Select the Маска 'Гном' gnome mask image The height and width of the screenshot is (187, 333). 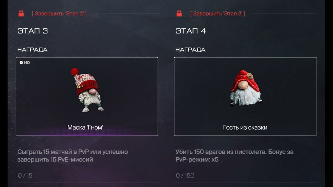(87, 90)
